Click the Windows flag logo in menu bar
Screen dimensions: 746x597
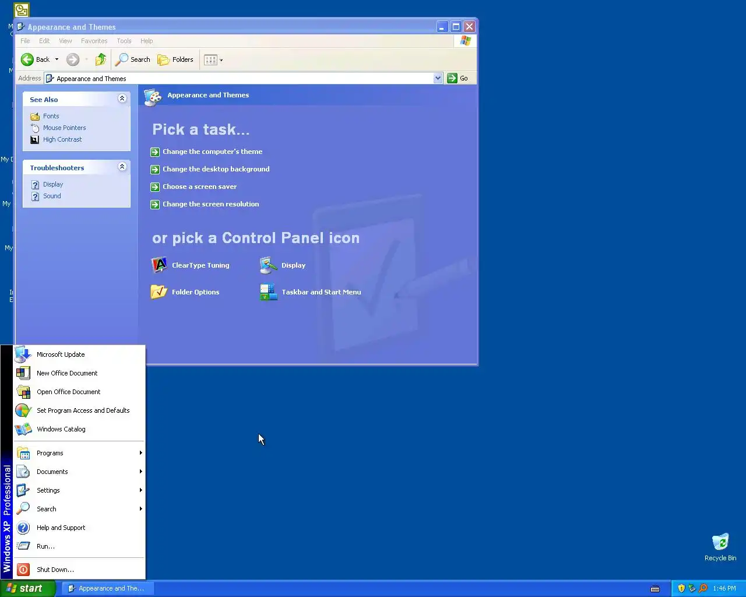[x=465, y=41]
